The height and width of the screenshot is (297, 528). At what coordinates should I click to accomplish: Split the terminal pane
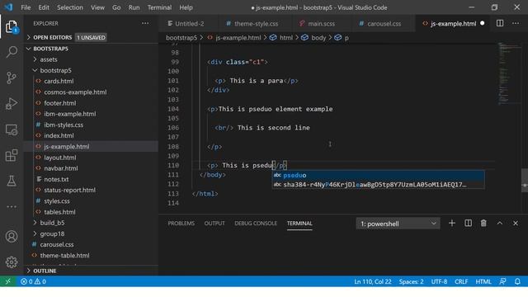pos(468,224)
